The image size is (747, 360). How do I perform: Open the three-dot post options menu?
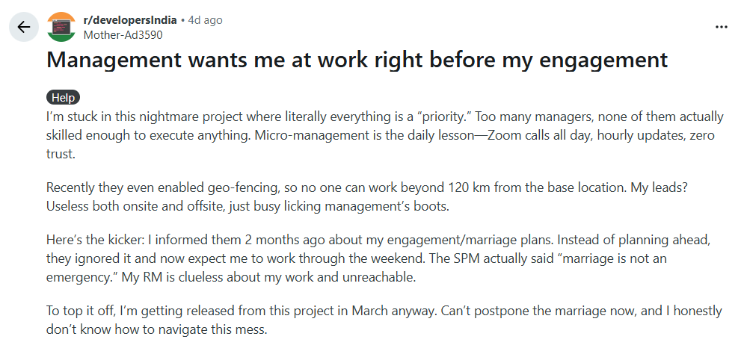pos(721,28)
